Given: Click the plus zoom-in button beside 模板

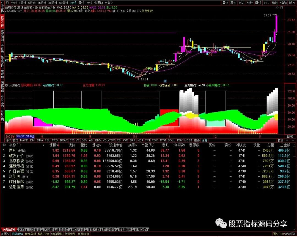Looking at the screenshot, I should tap(287, 140).
